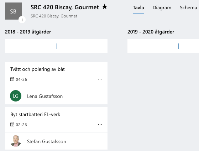
Task: Switch to the Schema tab
Action: pyautogui.click(x=188, y=7)
